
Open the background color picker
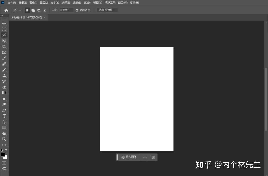(6, 157)
